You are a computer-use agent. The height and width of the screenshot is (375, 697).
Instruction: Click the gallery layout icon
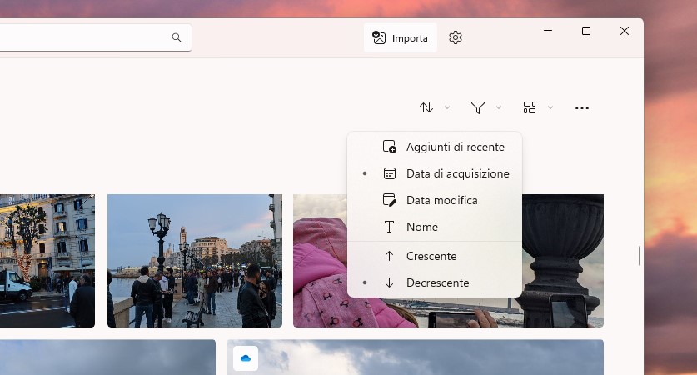(530, 107)
